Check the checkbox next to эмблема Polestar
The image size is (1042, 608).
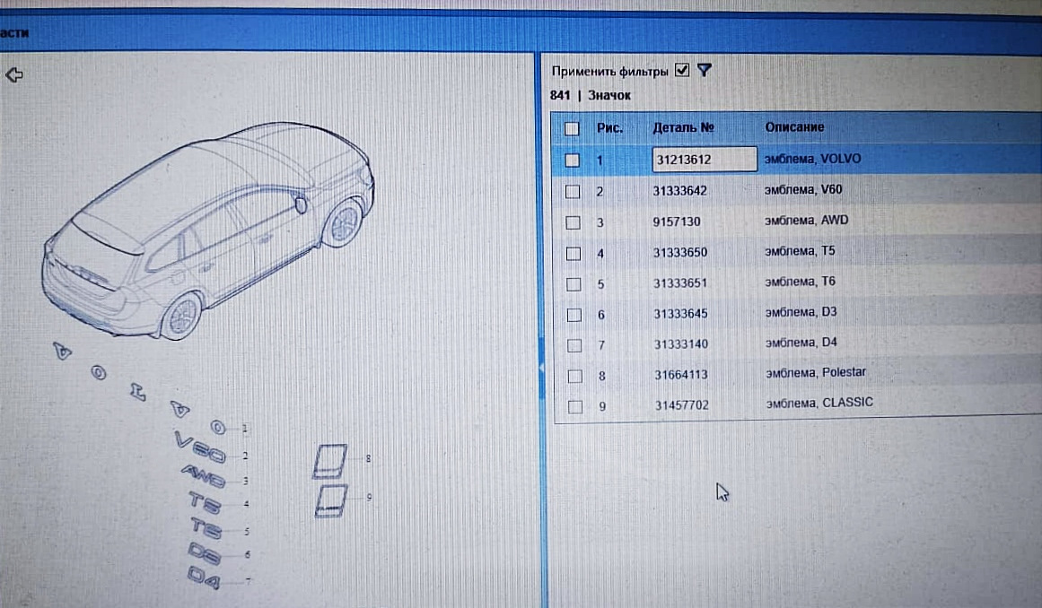click(574, 376)
